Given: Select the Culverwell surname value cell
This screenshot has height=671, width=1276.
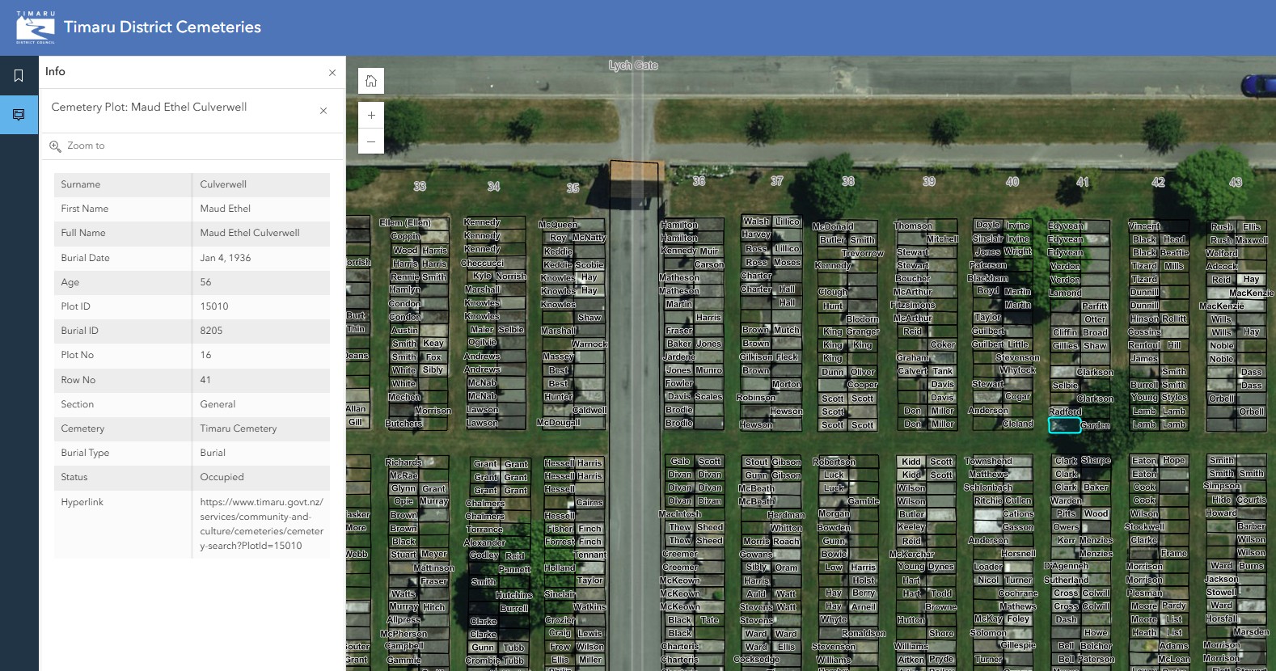Looking at the screenshot, I should tap(260, 184).
